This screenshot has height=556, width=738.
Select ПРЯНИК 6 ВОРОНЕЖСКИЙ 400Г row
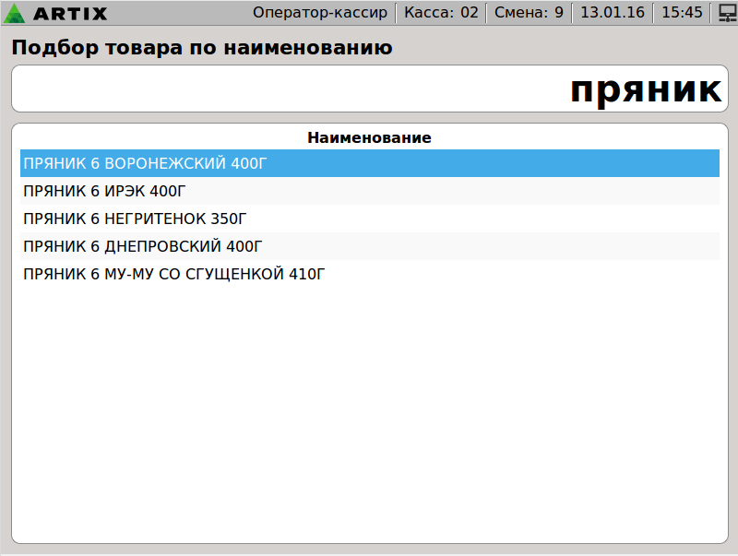[x=145, y=163]
